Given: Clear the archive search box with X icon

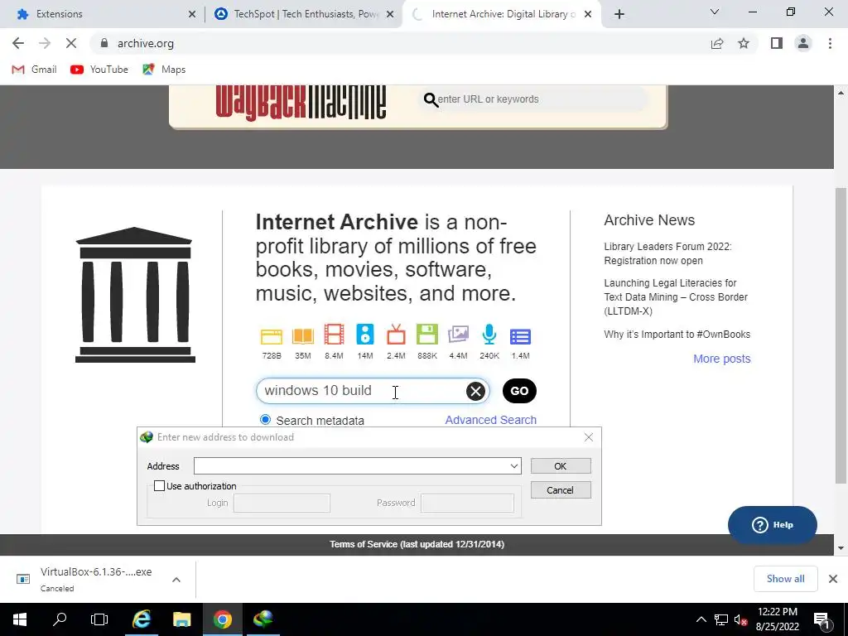Looking at the screenshot, I should tap(475, 391).
